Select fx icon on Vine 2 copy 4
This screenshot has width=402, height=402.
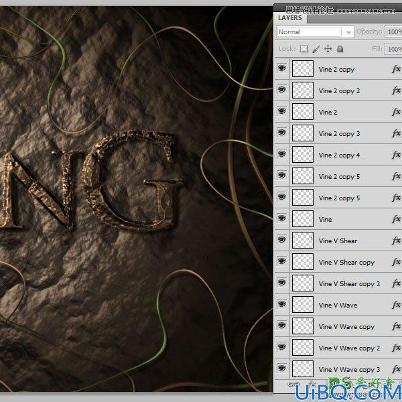396,155
